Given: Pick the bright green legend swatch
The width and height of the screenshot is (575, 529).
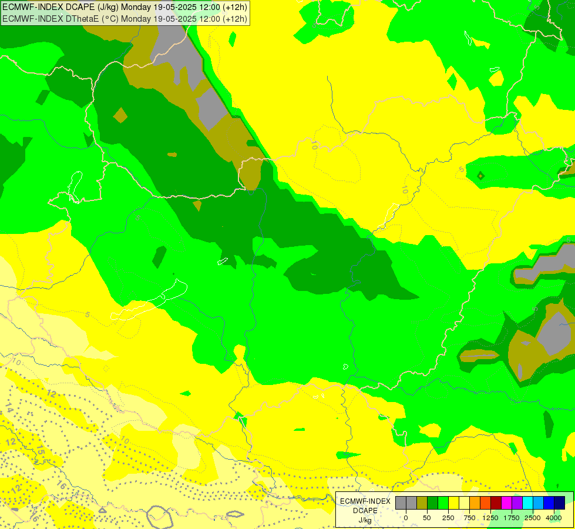Looking at the screenshot, I should pyautogui.click(x=443, y=503).
